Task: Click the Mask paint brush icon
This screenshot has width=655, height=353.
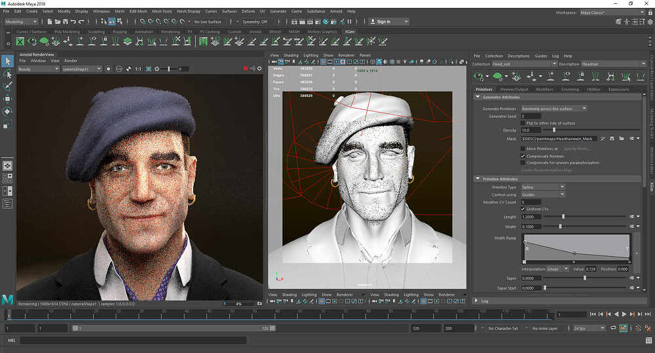Action: pyautogui.click(x=603, y=138)
